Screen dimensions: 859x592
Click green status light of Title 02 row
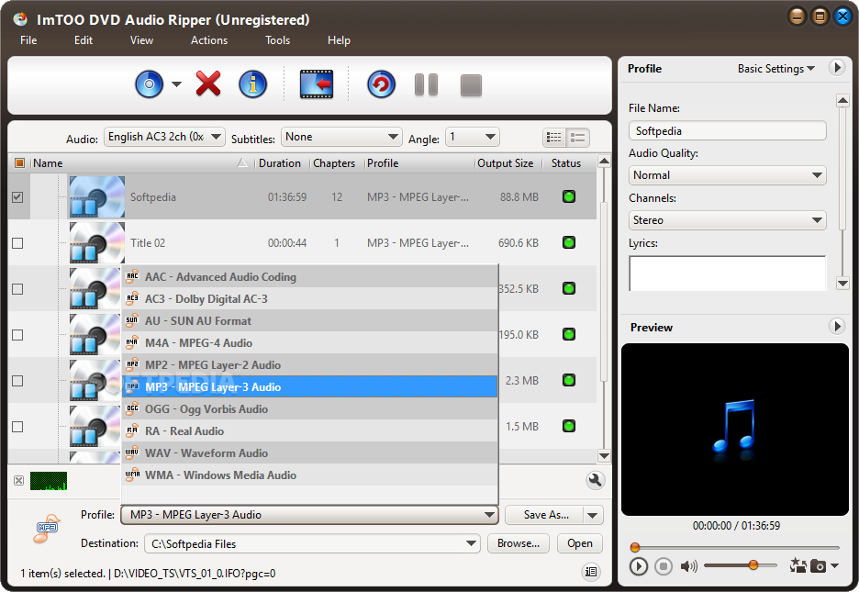(x=569, y=242)
